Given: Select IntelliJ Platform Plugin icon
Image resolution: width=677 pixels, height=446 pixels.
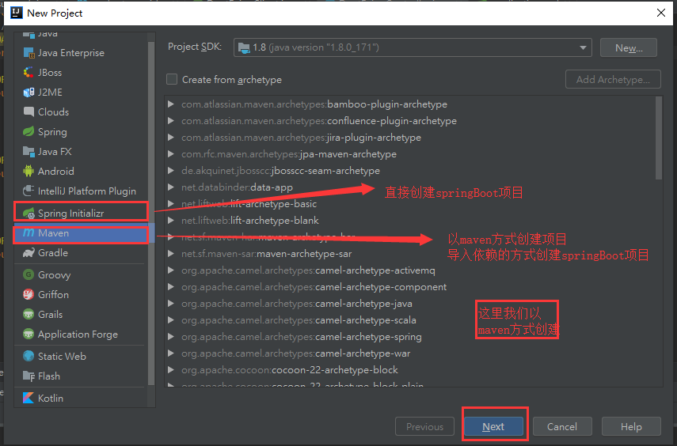Looking at the screenshot, I should pyautogui.click(x=29, y=191).
